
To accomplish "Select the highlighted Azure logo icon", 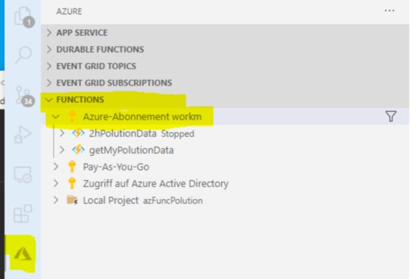I will [23, 254].
